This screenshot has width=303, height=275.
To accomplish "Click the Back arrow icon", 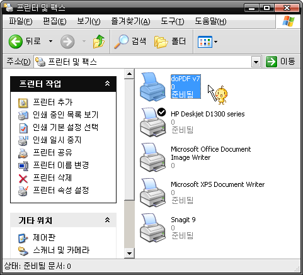I will 16,42.
